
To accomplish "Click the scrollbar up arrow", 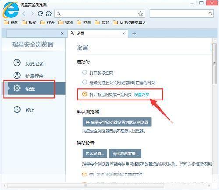I will click(215, 41).
